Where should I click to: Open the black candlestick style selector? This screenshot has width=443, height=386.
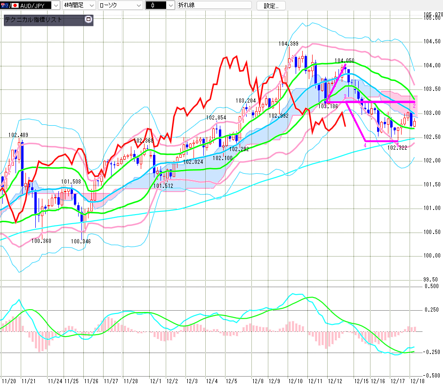(159, 6)
